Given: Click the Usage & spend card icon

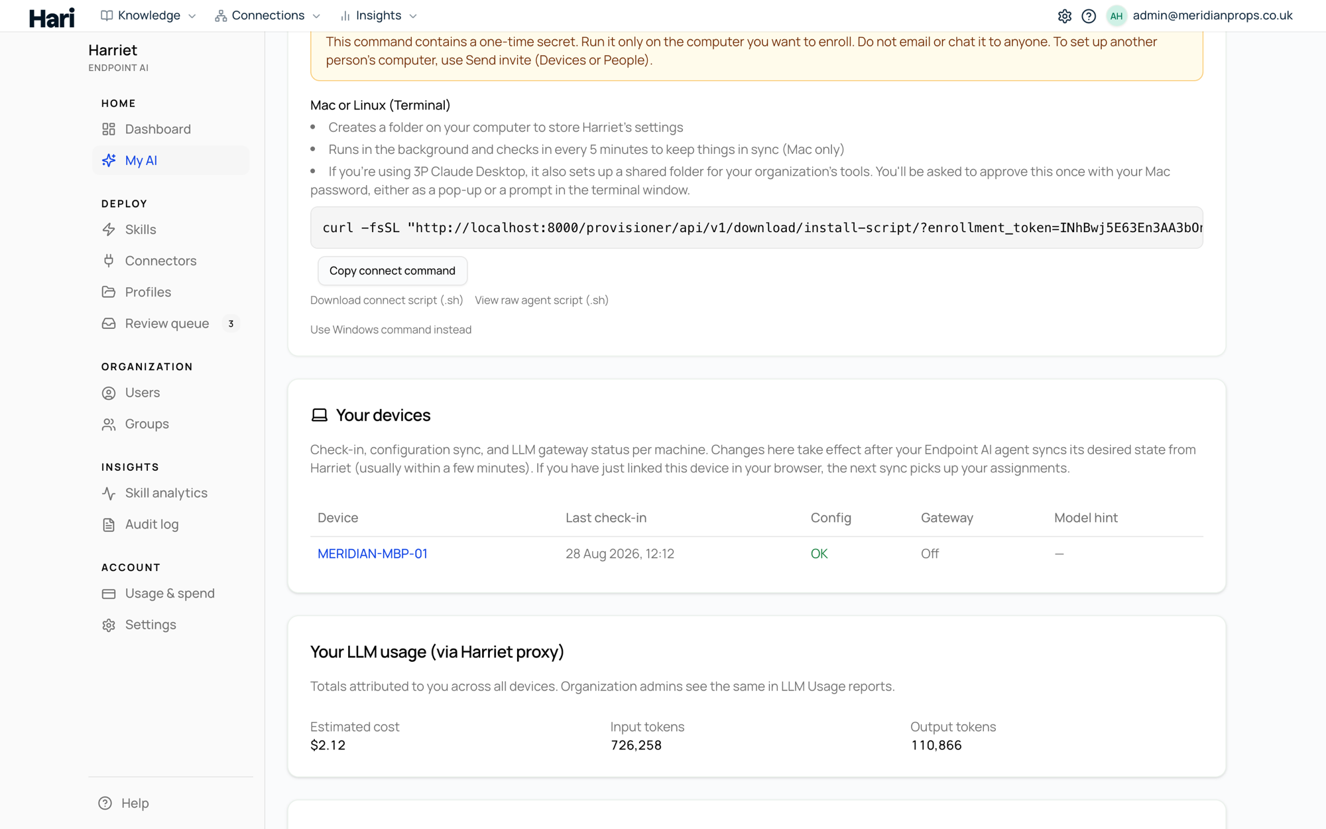Looking at the screenshot, I should 109,594.
